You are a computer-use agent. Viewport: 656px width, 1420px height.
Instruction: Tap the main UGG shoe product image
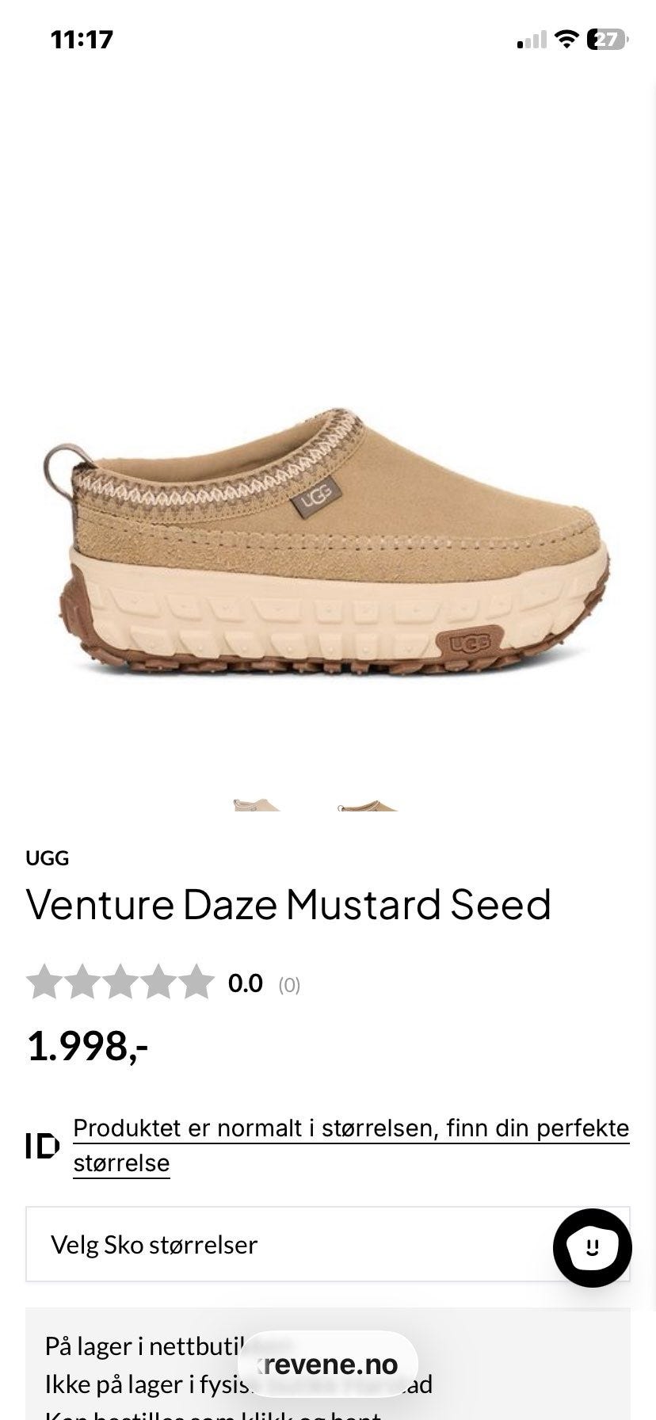tap(326, 543)
